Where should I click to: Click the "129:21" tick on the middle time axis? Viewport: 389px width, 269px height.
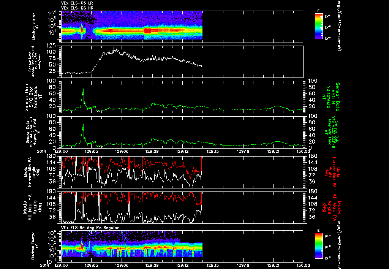click(x=273, y=151)
